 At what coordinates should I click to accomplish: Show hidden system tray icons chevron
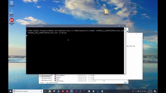click(x=136, y=91)
